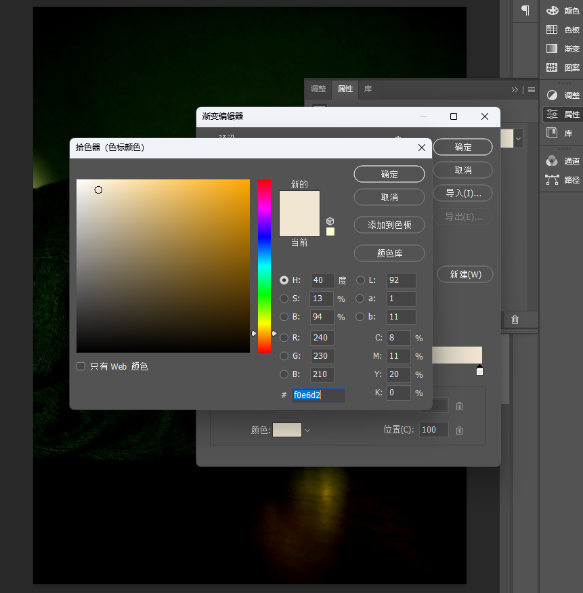Click 颜色库 button
This screenshot has height=593, width=583.
(x=389, y=253)
